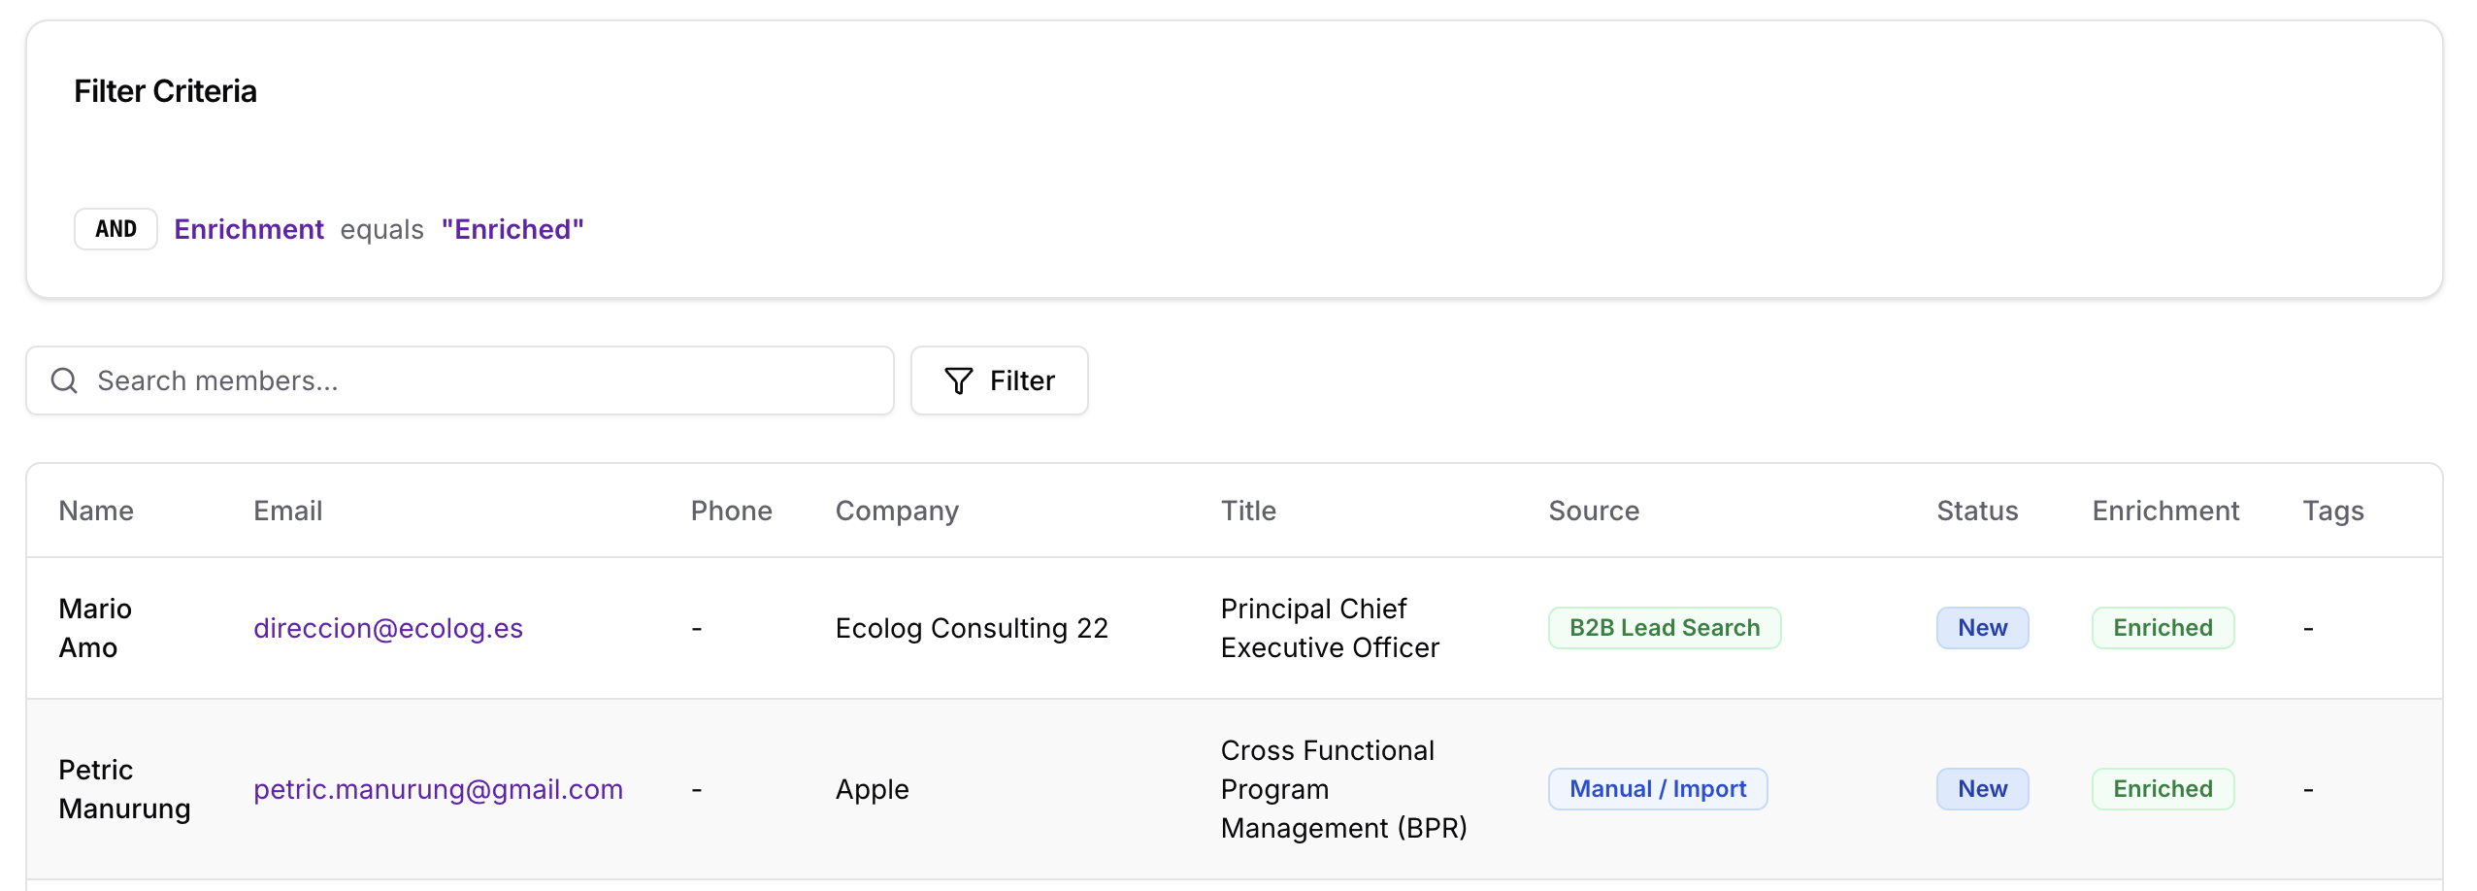Click the funnel icon in Filter button

pos(958,380)
